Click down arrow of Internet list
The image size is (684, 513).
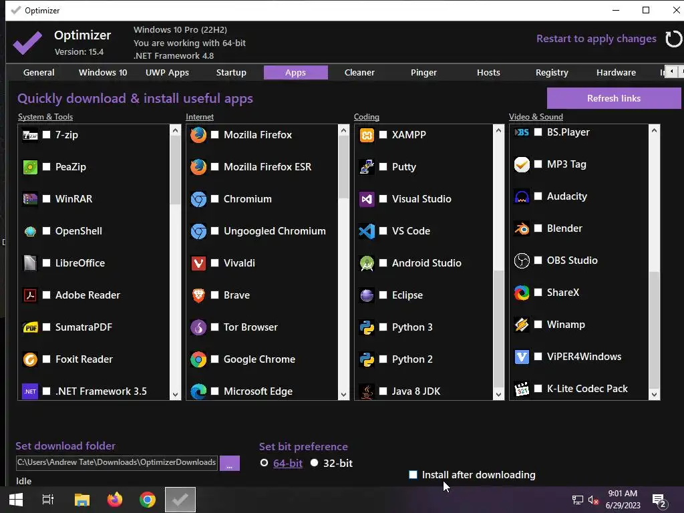344,395
